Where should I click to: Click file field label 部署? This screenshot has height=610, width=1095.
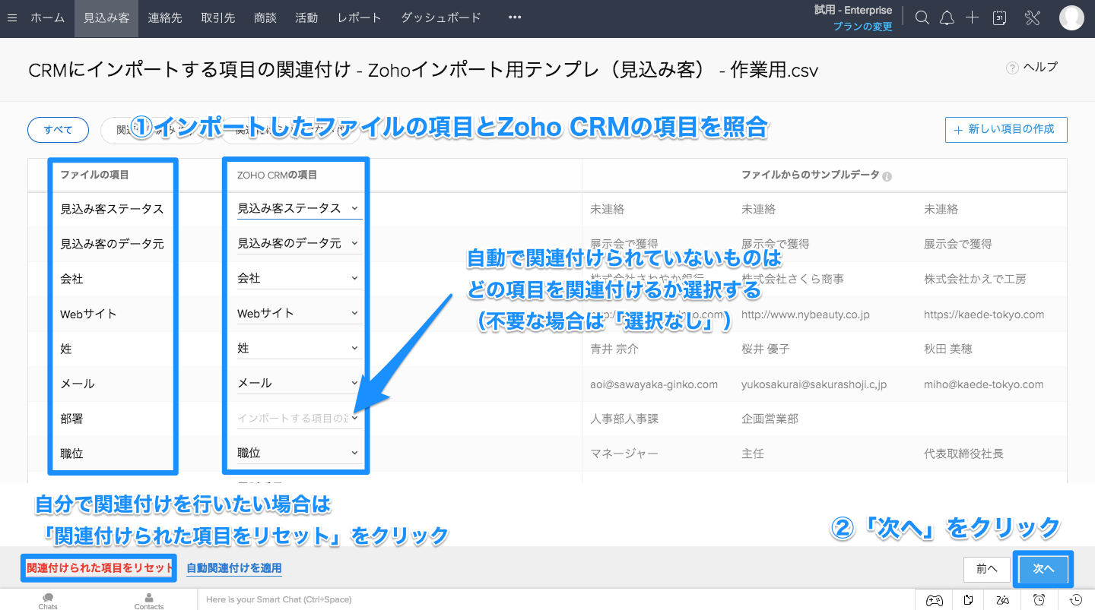(71, 419)
